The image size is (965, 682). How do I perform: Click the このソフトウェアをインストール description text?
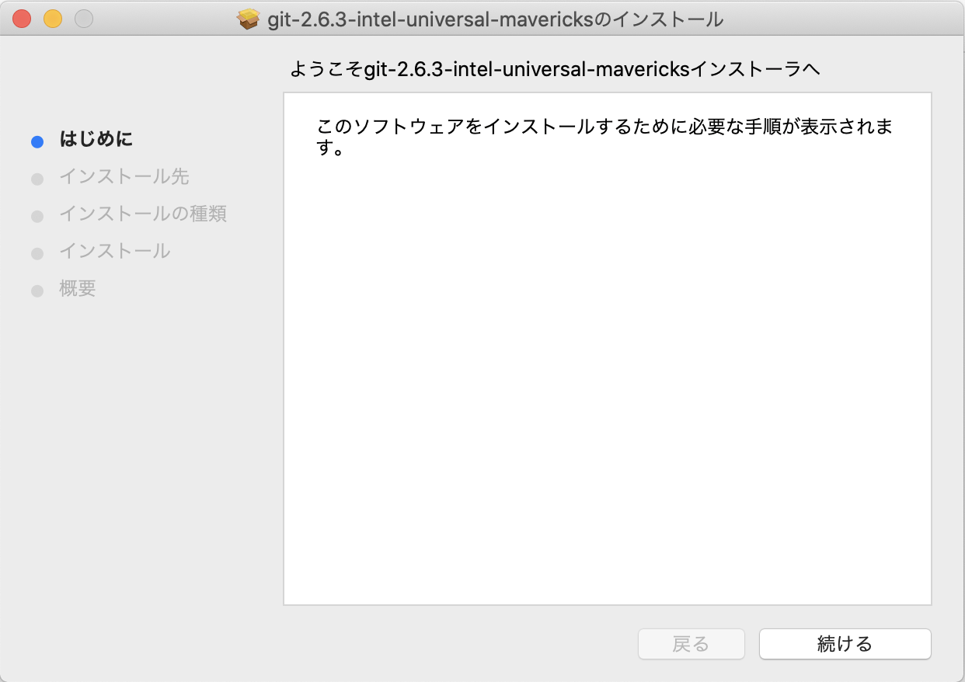pyautogui.click(x=605, y=137)
